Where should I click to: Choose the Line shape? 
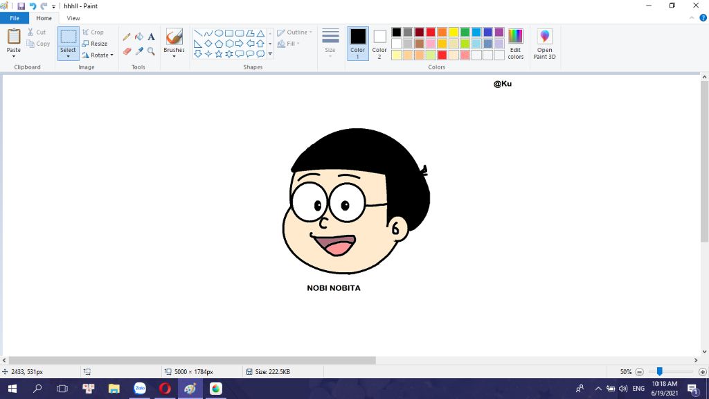198,33
